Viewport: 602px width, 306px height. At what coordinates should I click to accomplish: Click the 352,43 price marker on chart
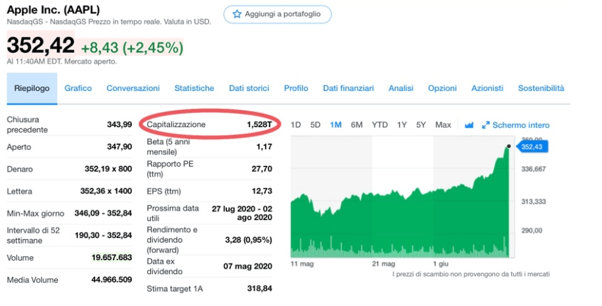point(532,147)
